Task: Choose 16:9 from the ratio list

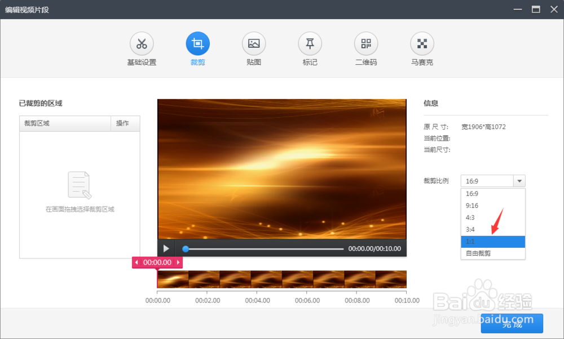Action: pyautogui.click(x=493, y=194)
